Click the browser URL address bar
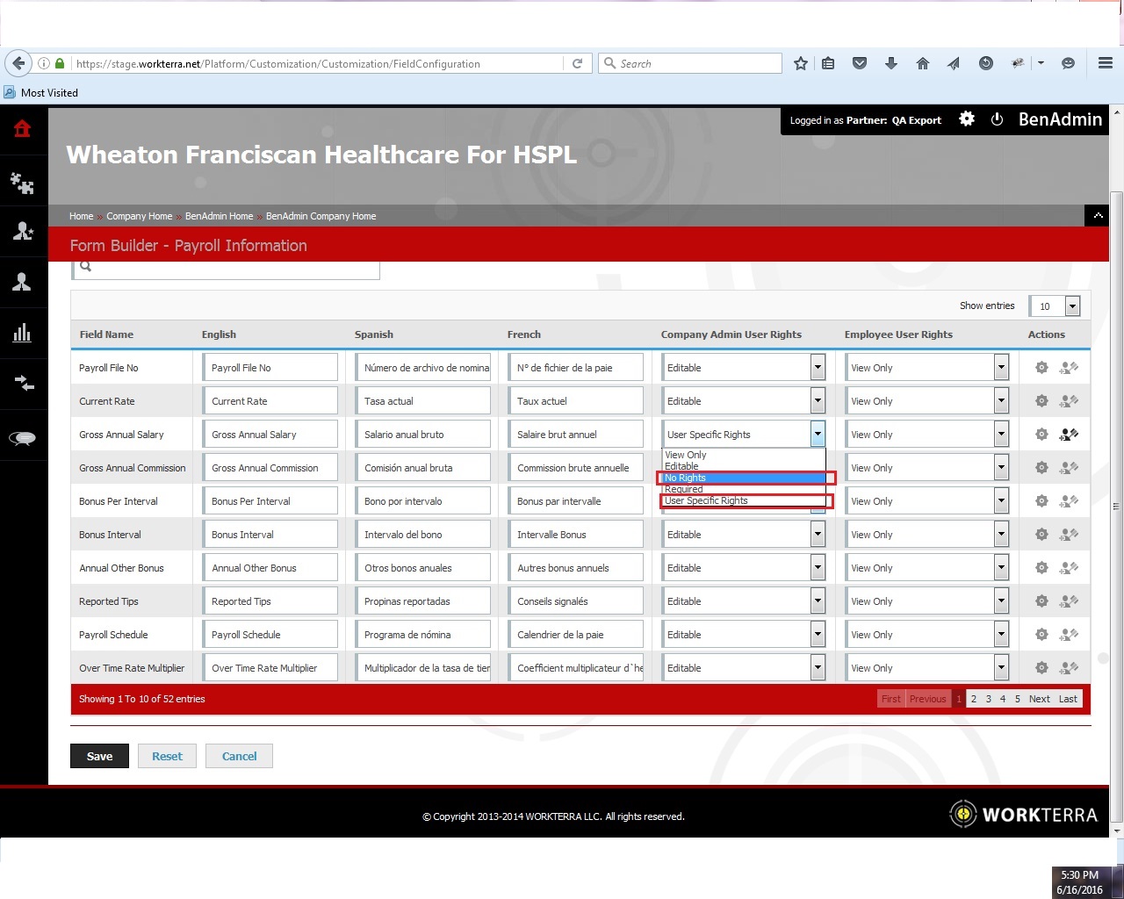Image resolution: width=1124 pixels, height=899 pixels. pyautogui.click(x=316, y=63)
